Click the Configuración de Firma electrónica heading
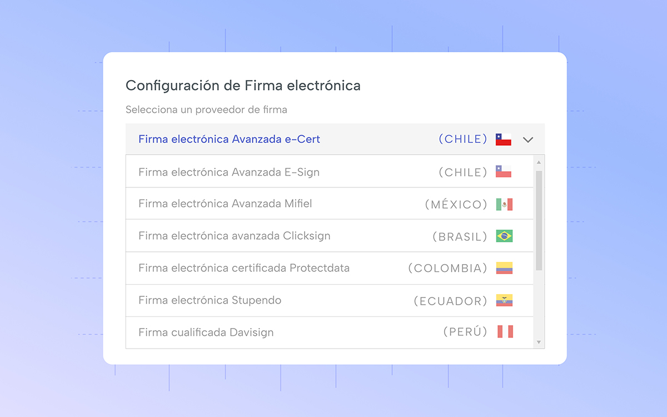 [x=243, y=85]
